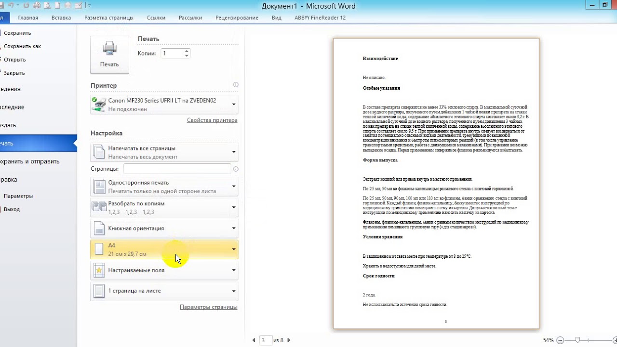Click Сохранить in the backstage menu
The height and width of the screenshot is (347, 617).
point(17,33)
